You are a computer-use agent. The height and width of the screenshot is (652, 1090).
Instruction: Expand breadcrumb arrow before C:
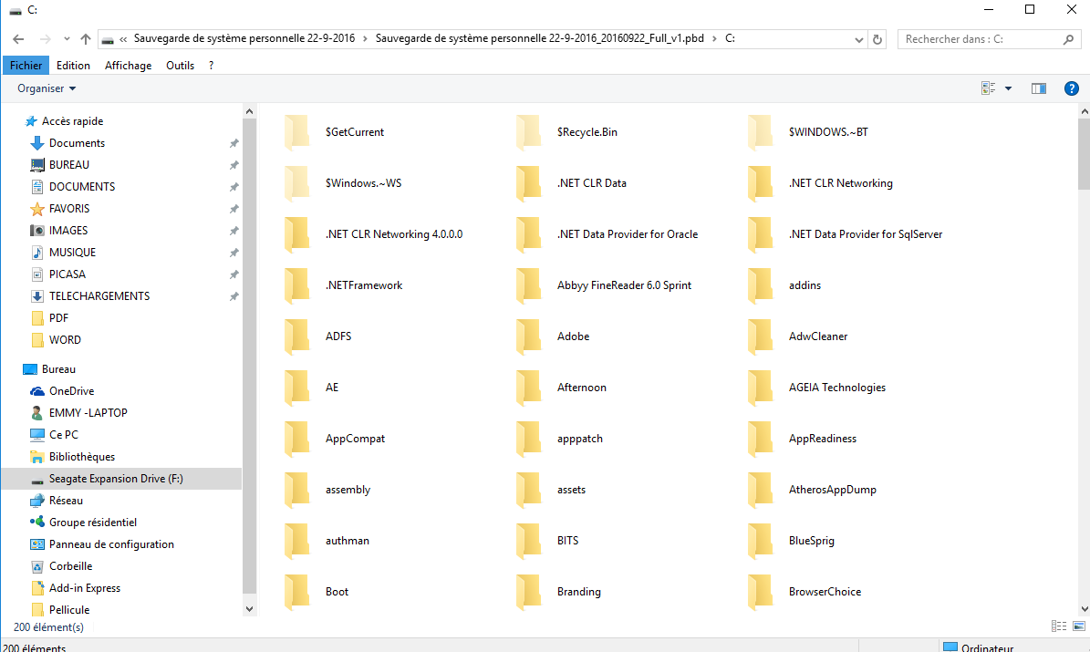714,39
